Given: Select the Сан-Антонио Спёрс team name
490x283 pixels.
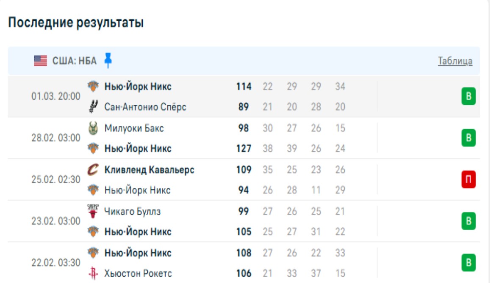Looking at the screenshot, I should [x=145, y=107].
